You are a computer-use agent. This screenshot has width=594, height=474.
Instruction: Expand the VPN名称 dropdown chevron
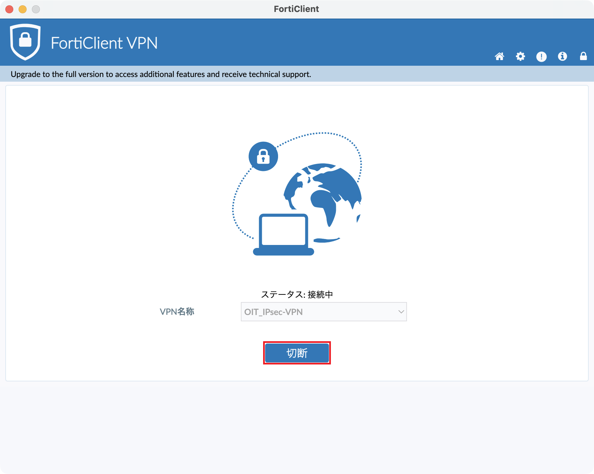(401, 312)
